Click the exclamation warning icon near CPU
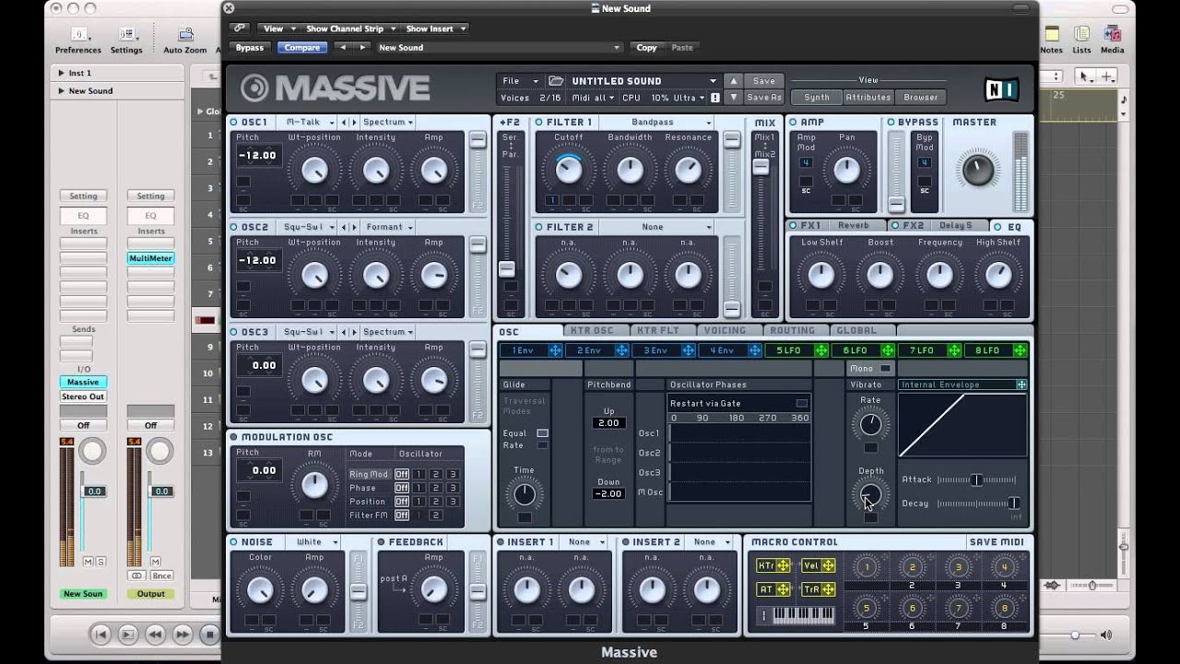 [714, 98]
